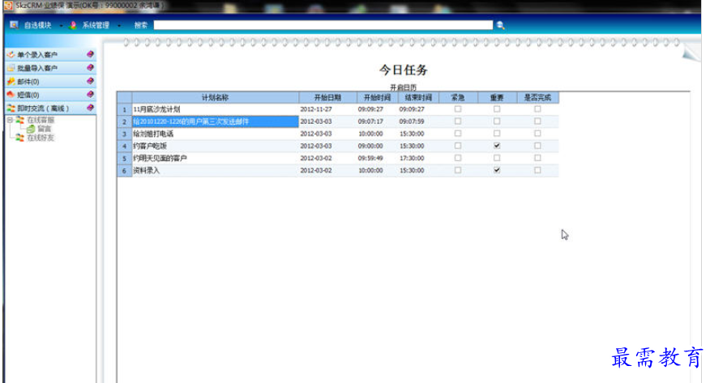
Task: Click the 重要 column header
Action: (x=497, y=97)
